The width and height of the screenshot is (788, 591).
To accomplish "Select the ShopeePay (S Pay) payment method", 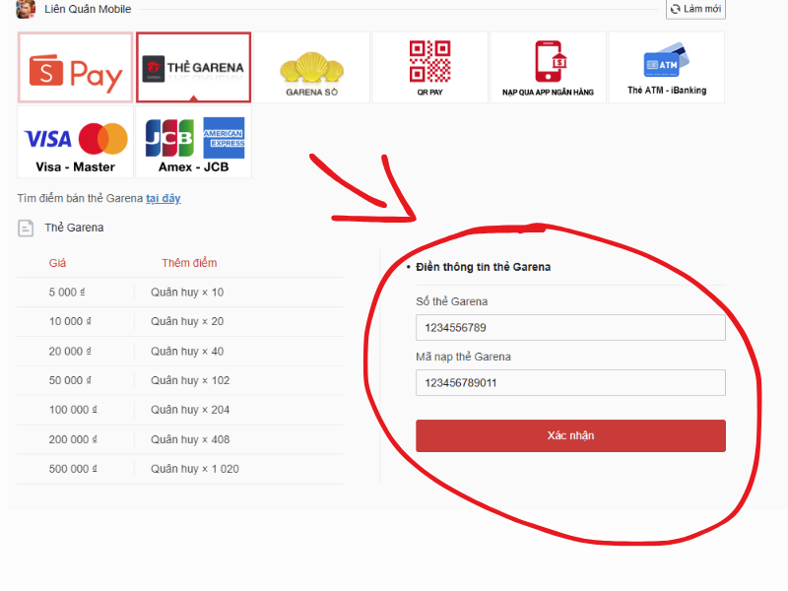I will tap(76, 67).
